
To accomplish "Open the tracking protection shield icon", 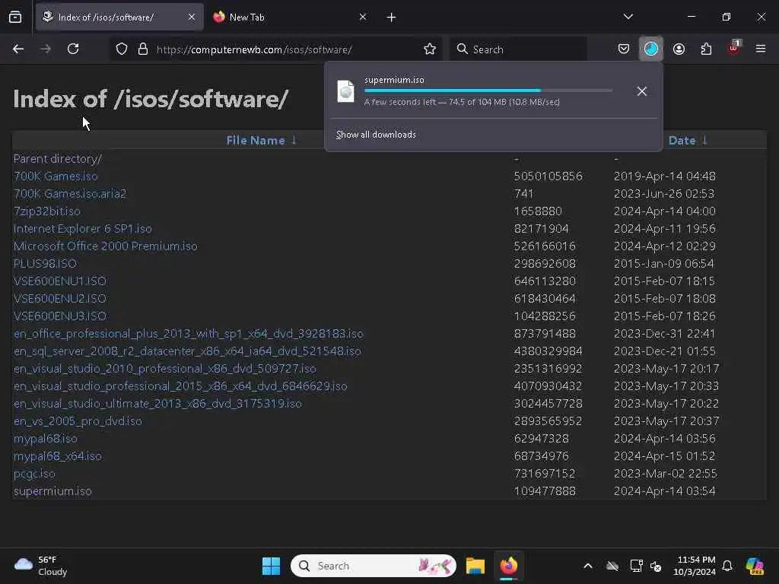I will click(122, 49).
